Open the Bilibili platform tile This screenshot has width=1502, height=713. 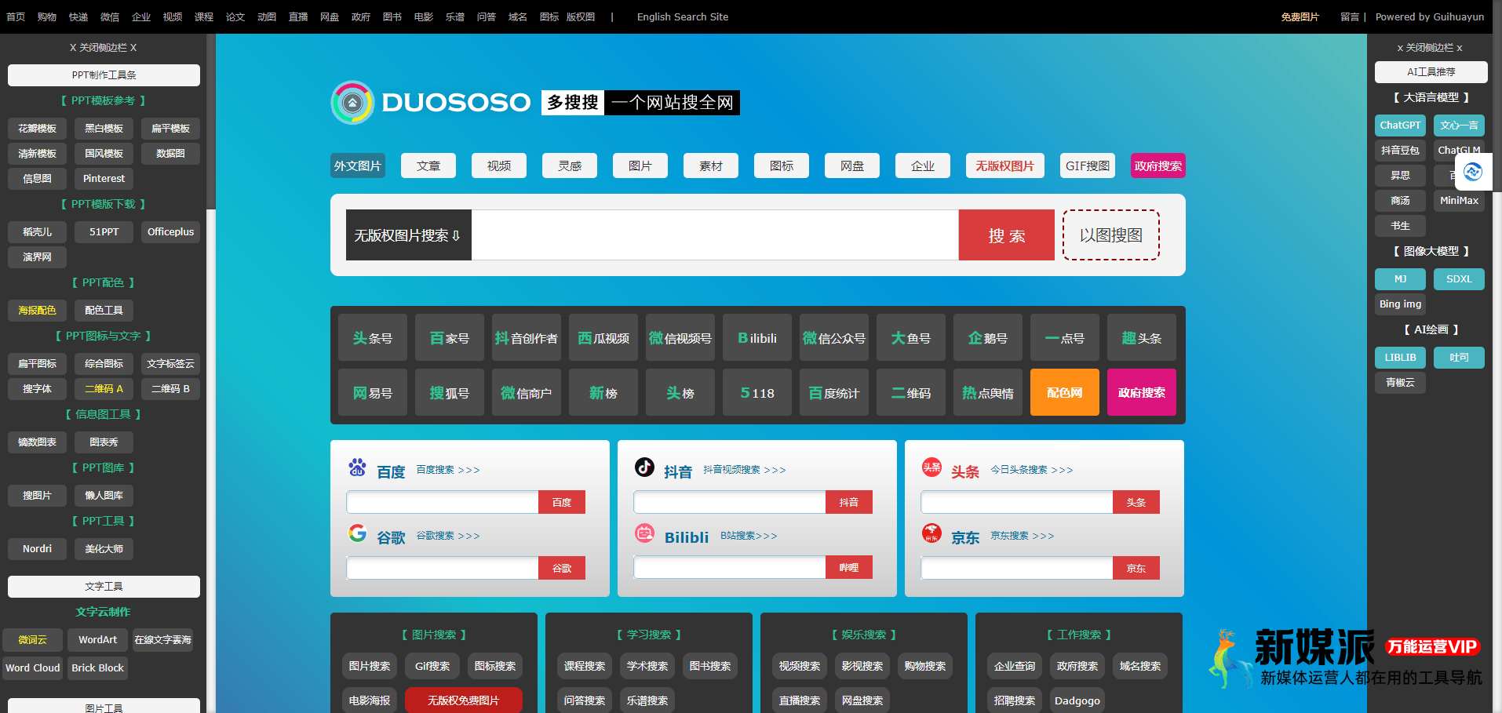757,337
